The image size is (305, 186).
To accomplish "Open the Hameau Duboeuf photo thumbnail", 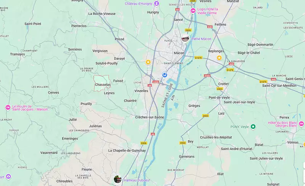I will coord(117,179).
